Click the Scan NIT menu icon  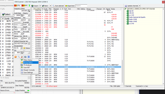(22, 68)
